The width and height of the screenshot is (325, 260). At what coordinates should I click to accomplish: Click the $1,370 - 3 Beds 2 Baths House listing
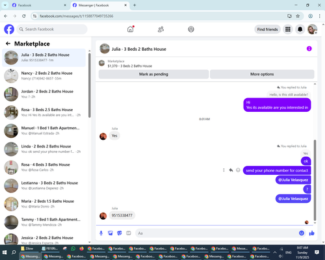(129, 66)
